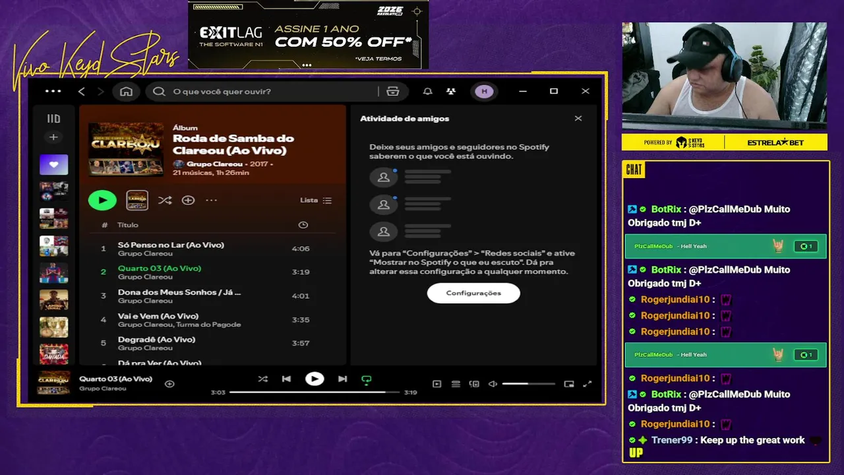Mute the volume speaker icon
The width and height of the screenshot is (844, 475).
click(x=493, y=384)
